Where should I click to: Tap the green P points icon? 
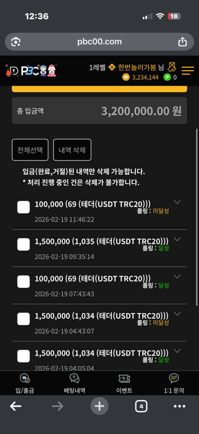click(167, 78)
